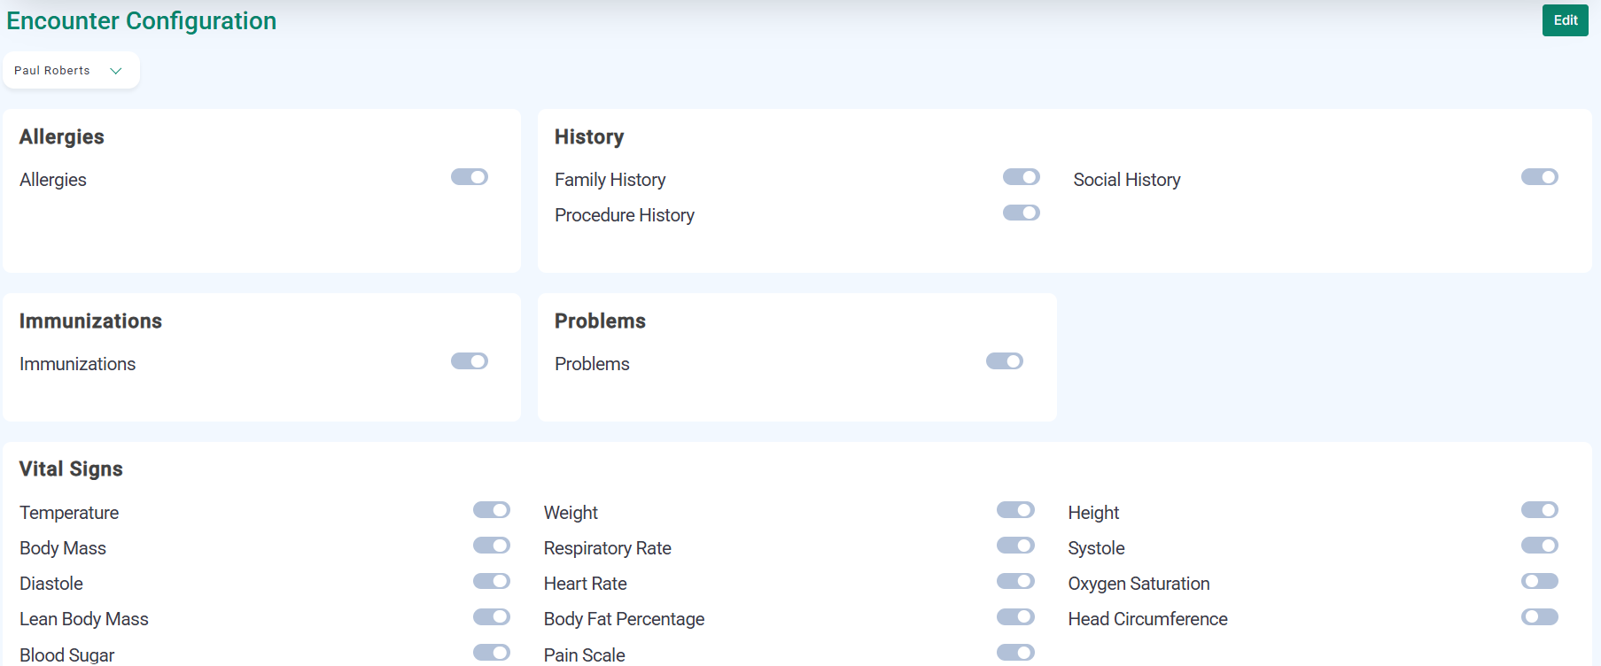
Task: Toggle the Procedure History switch
Action: pos(1021,213)
